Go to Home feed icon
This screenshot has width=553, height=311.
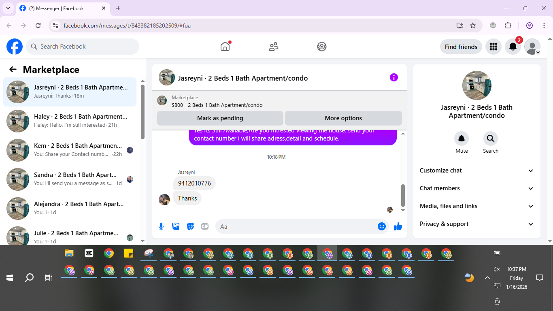pyautogui.click(x=225, y=47)
